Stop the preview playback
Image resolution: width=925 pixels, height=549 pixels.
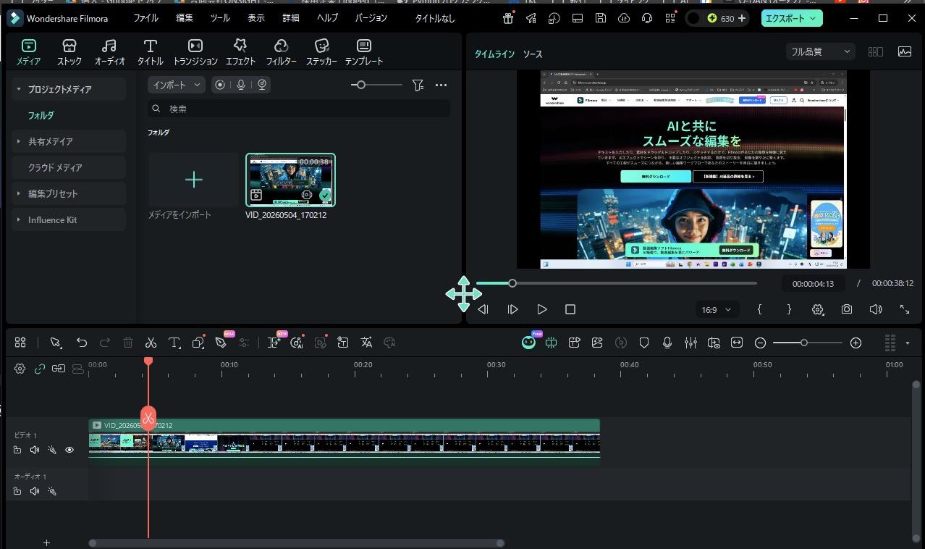point(570,309)
